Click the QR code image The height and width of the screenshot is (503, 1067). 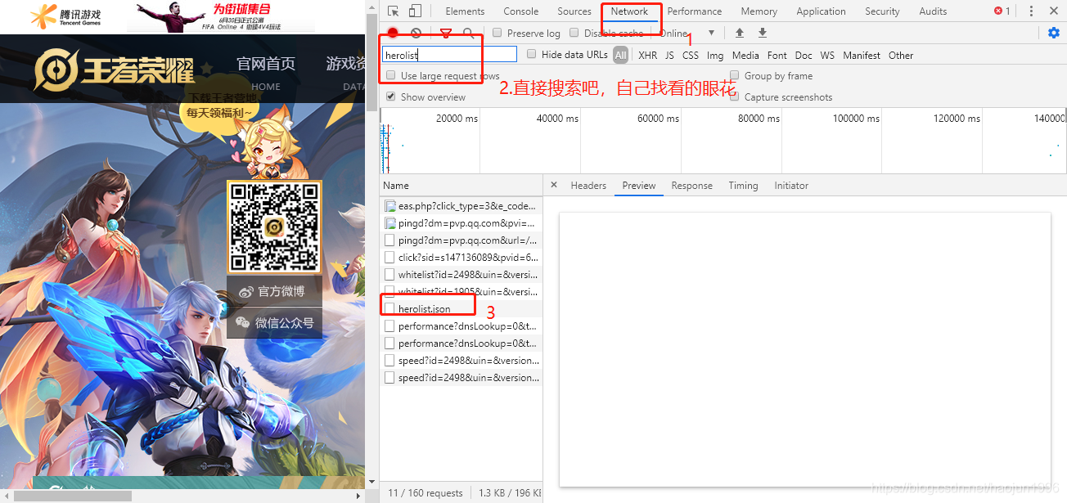[274, 227]
